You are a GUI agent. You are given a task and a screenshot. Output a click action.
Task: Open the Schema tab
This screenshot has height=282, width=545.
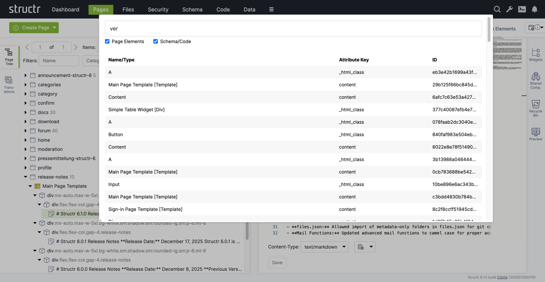192,10
